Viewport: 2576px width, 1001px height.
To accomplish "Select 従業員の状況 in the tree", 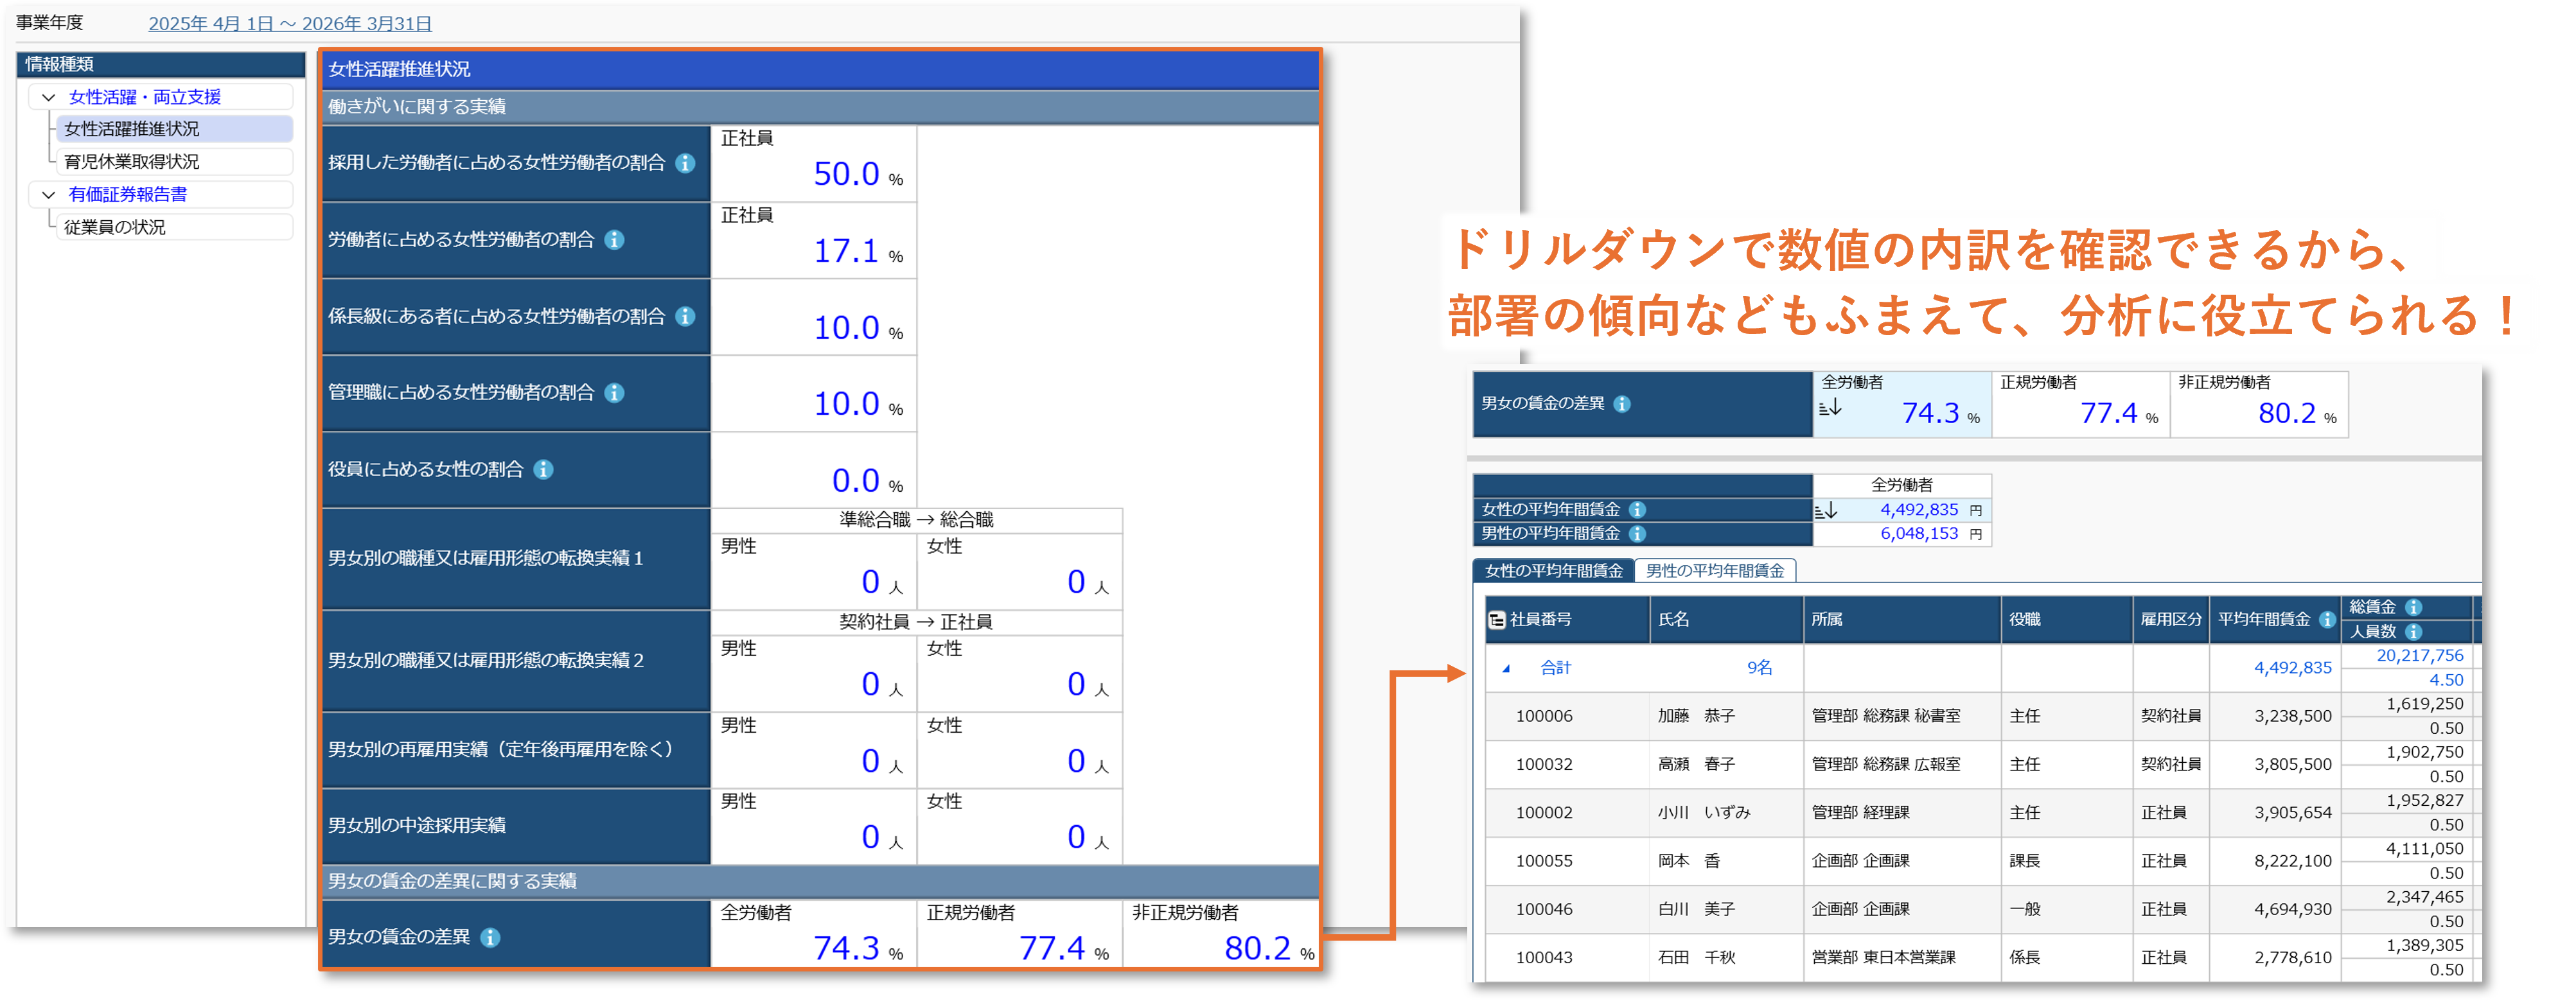I will click(x=174, y=228).
